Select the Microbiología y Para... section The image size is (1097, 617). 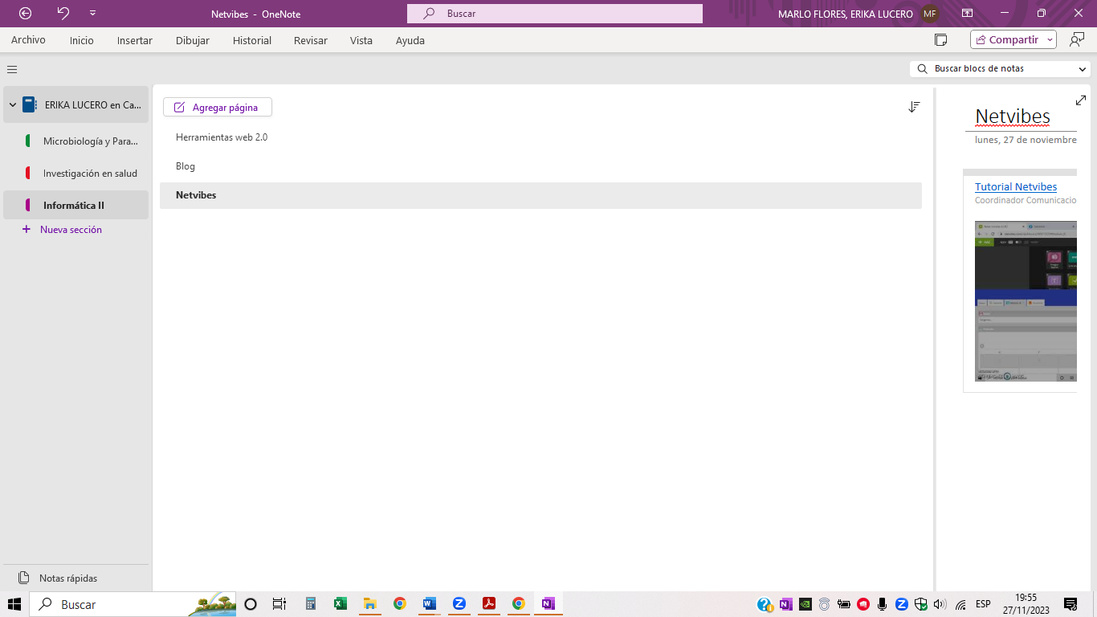click(x=76, y=141)
